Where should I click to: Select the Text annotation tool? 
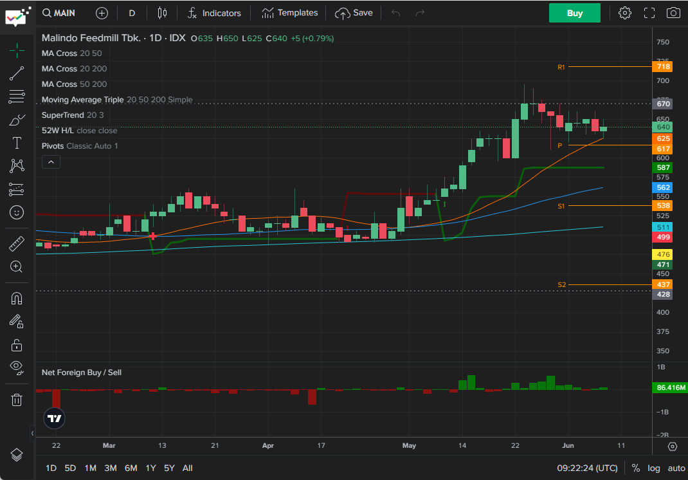tap(17, 143)
